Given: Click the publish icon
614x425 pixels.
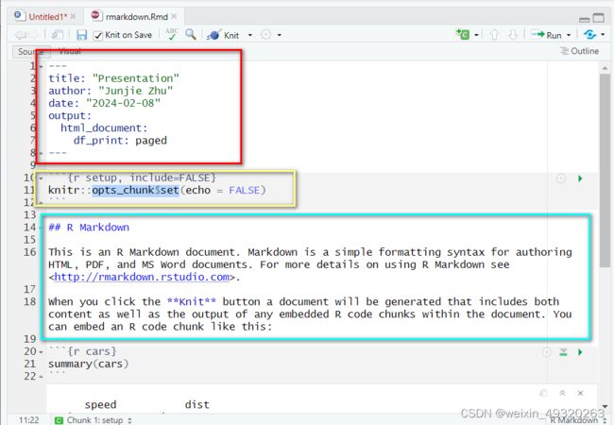Looking at the screenshot, I should coord(589,35).
